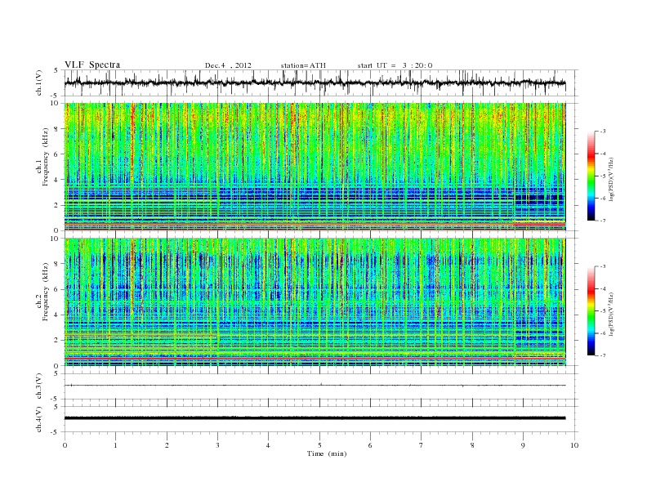Click time axis tick label '6'

click(x=370, y=445)
